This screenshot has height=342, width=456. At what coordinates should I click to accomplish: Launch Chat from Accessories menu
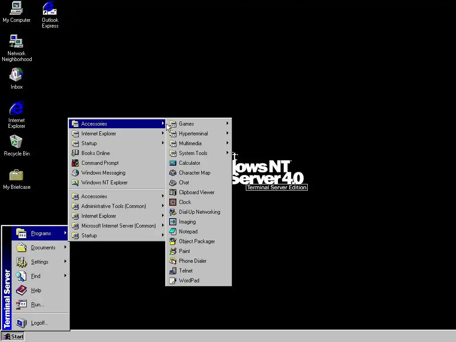point(199,183)
